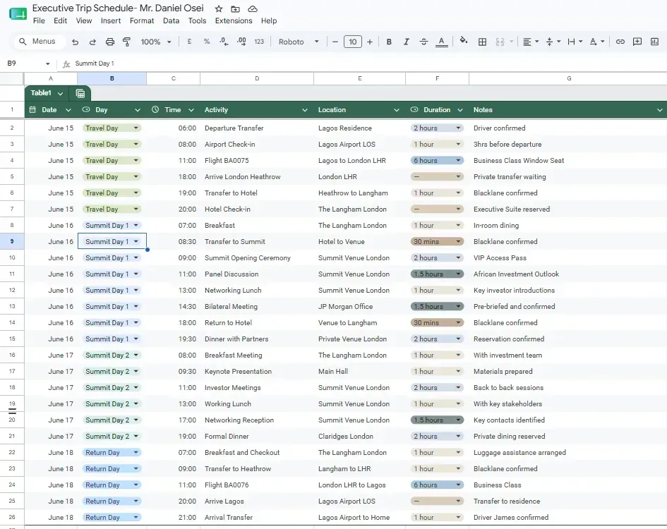The height and width of the screenshot is (529, 667).
Task: Open borders menu icon
Action: [482, 42]
